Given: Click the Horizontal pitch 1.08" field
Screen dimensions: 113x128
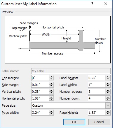Looking at the screenshot, I should (x=40, y=98).
